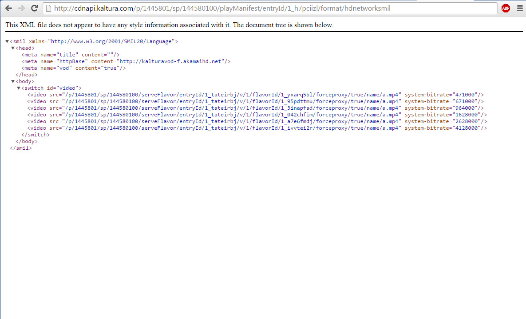526x319 pixels.
Task: Open the Chrome hamburger menu
Action: 520,8
